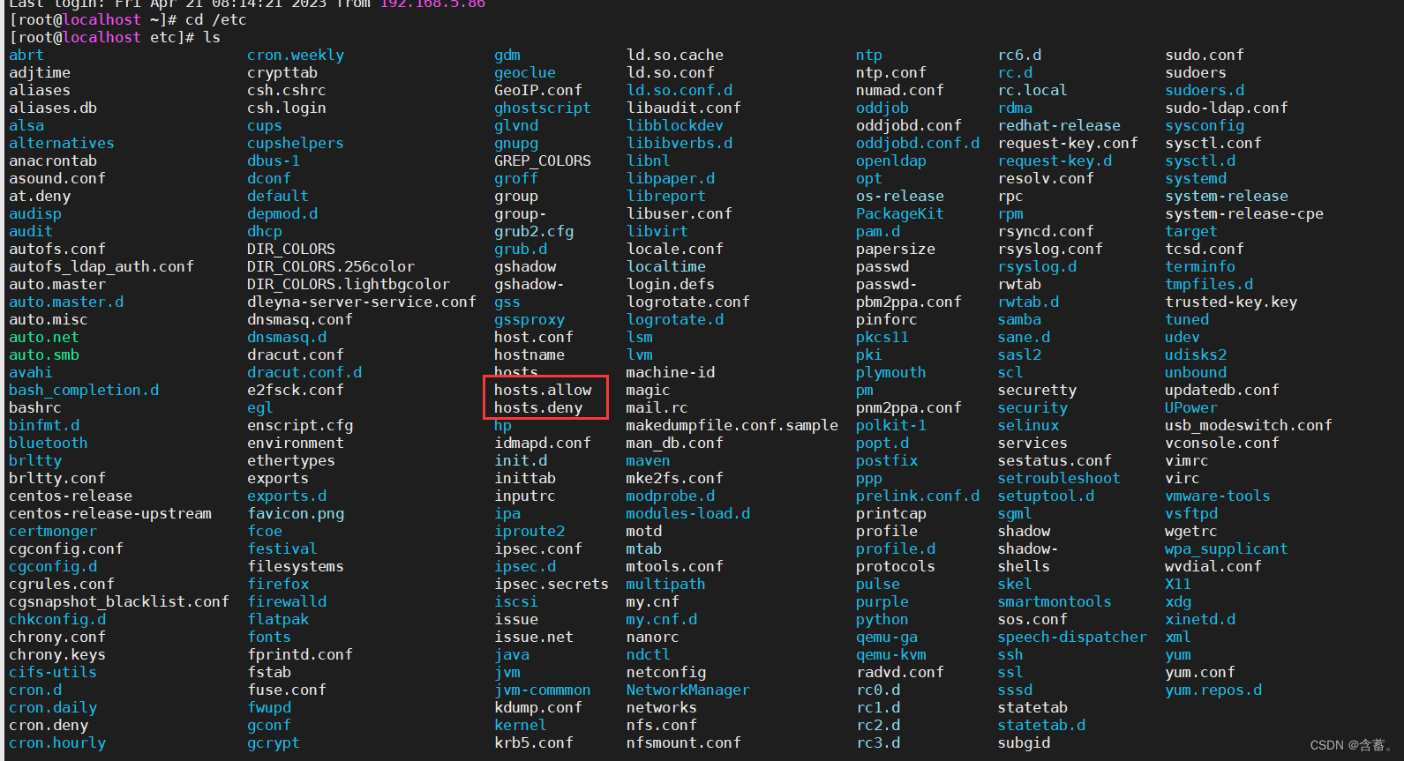Viewport: 1404px width, 761px height.
Task: Select idmapd.conf file
Action: pos(543,443)
